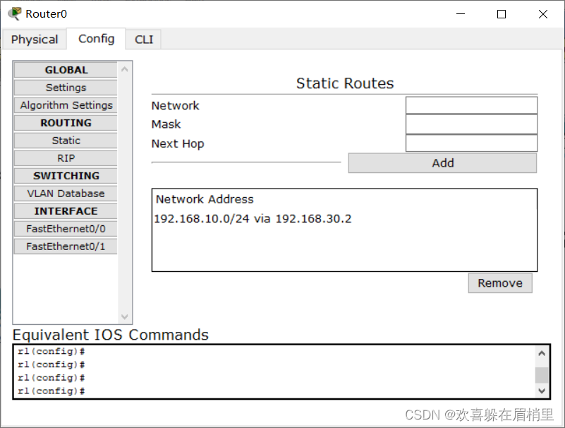Open Algorithm Settings section
This screenshot has width=565, height=428.
66,105
